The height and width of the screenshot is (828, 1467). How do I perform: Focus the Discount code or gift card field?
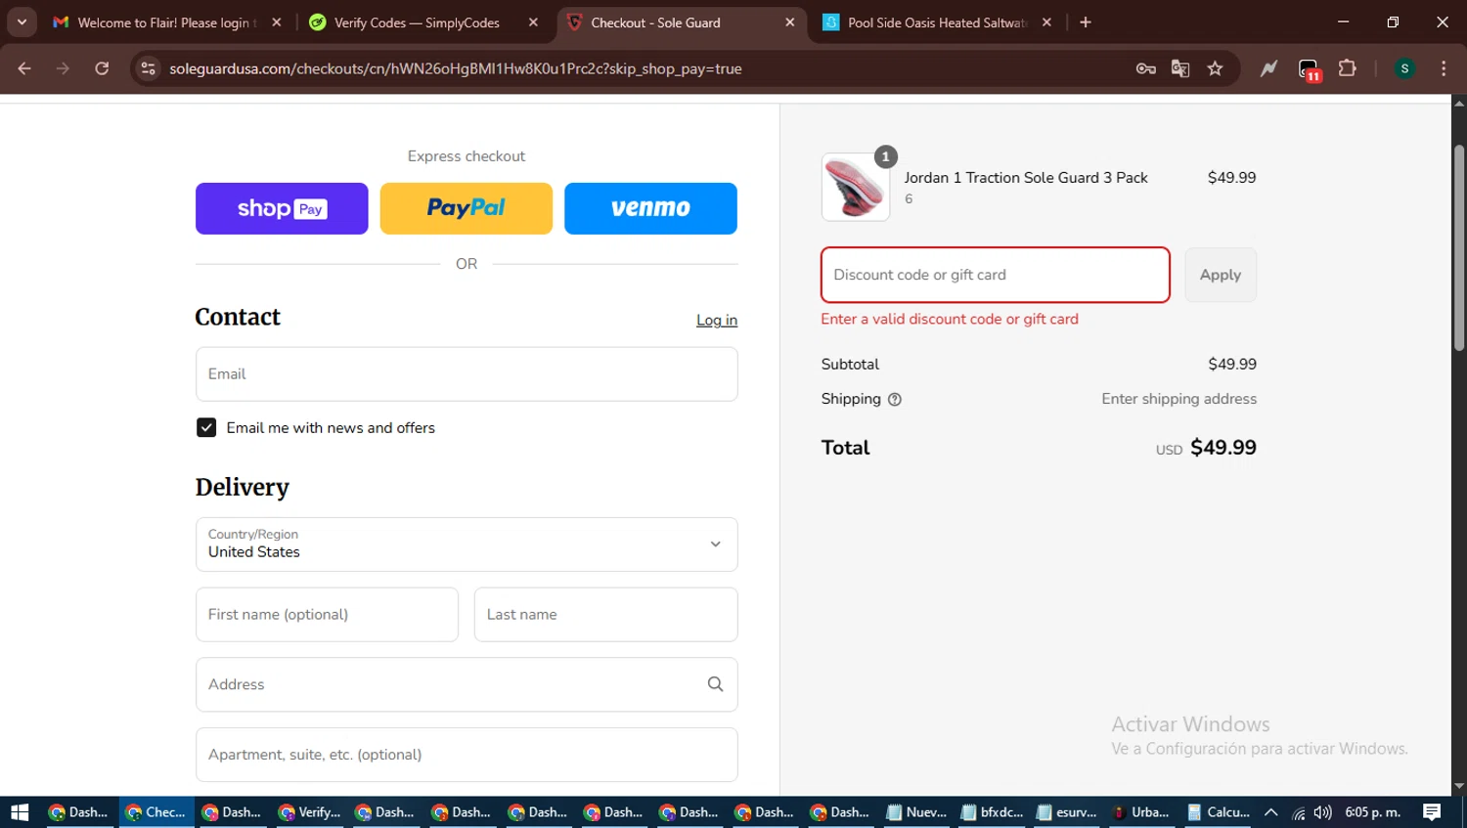(x=996, y=275)
